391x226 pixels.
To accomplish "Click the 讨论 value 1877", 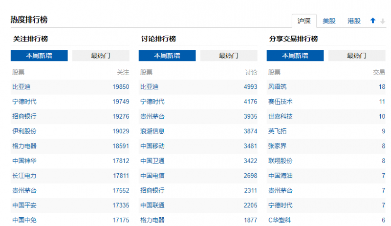I will [x=250, y=220].
